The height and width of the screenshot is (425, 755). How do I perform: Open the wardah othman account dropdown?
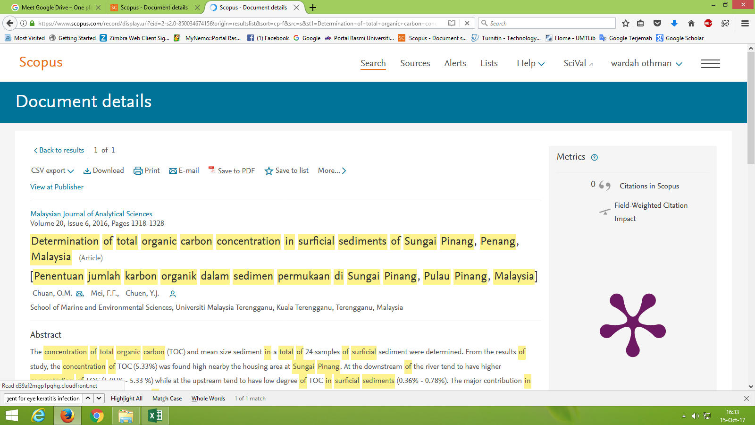[646, 63]
